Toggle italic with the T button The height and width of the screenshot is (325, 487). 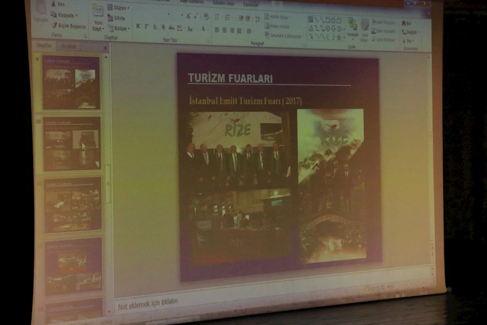pyautogui.click(x=146, y=27)
